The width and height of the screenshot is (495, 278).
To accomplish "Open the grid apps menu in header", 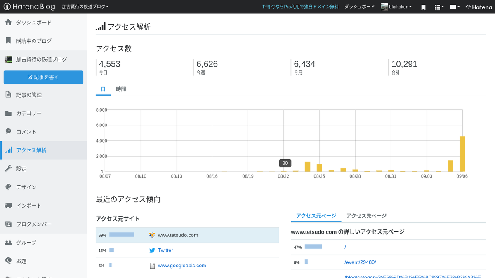I will coord(439,7).
